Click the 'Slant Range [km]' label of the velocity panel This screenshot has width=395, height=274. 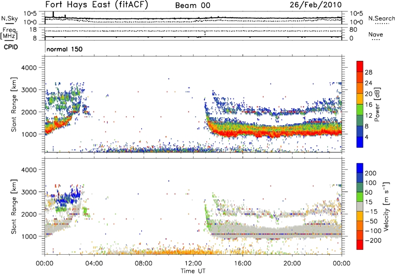[14, 207]
